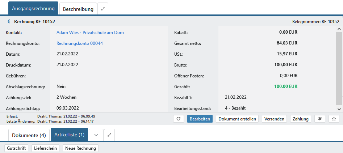
Task: Open contact link Adam Wies - Privatschule am Dom
Action: click(90, 32)
